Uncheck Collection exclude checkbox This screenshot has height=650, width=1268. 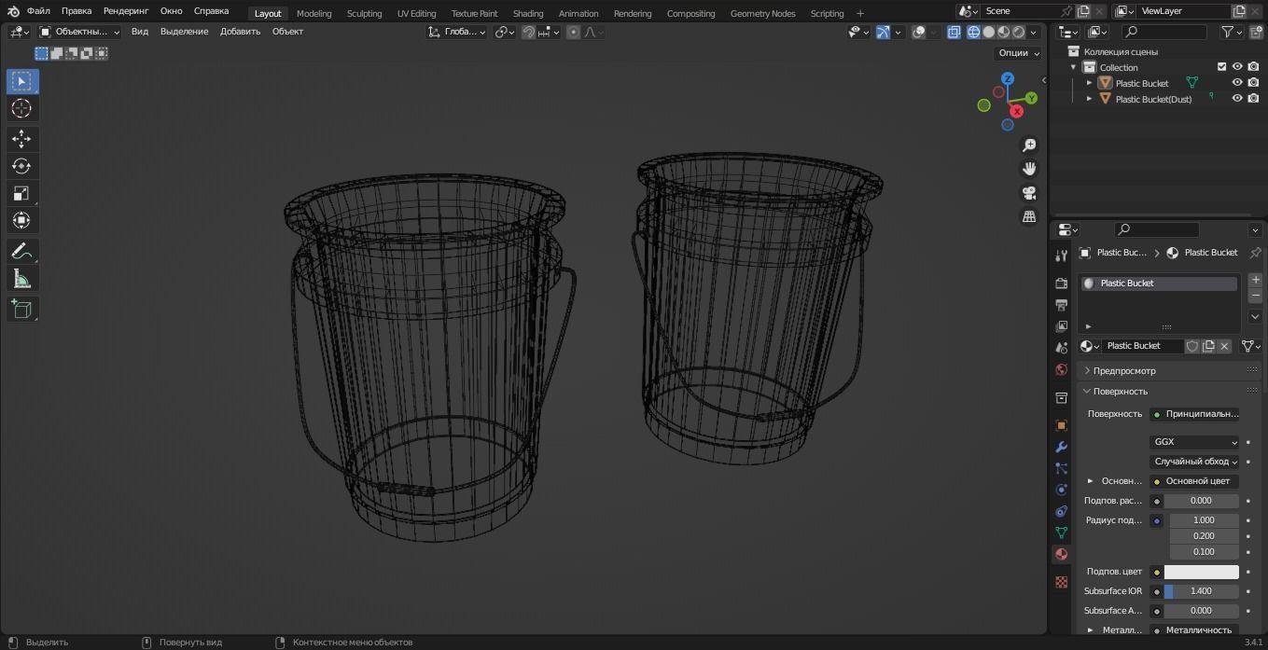coord(1221,67)
